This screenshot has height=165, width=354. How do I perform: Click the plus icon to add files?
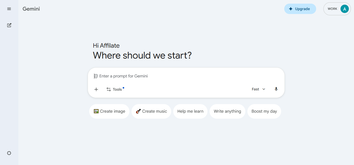[96, 89]
